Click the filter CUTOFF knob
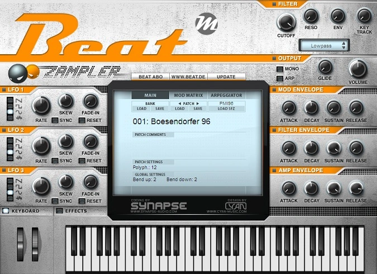Screen dimensions: 377x274 click(x=286, y=22)
